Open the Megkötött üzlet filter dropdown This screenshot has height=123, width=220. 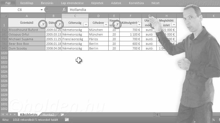click(x=174, y=25)
